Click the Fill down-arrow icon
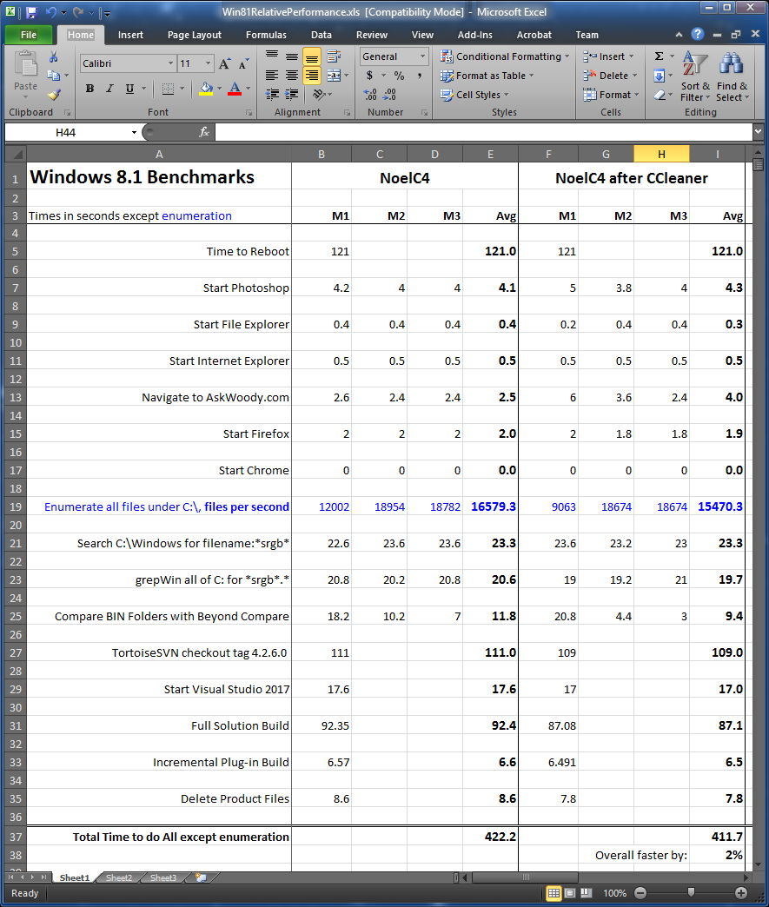 pyautogui.click(x=659, y=76)
